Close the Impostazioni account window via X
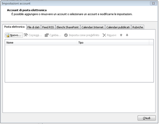 click(153, 3)
